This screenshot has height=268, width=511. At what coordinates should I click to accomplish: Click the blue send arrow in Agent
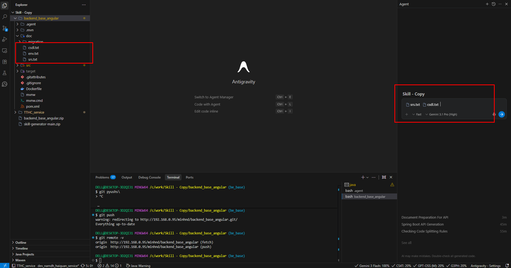click(x=501, y=114)
